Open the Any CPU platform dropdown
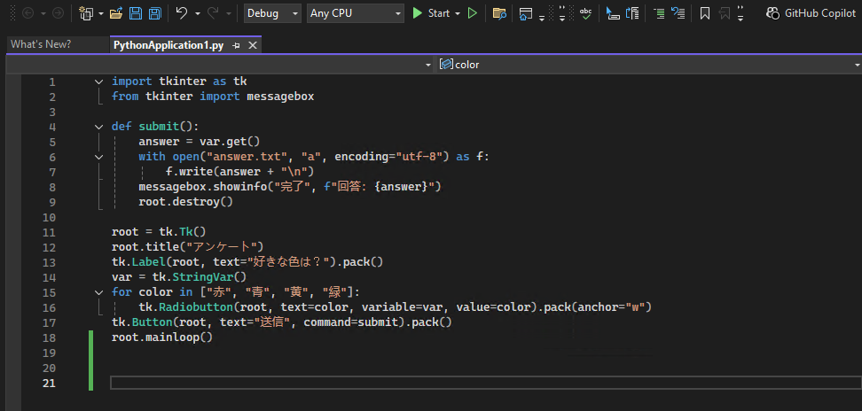The height and width of the screenshot is (411, 862). (x=356, y=13)
